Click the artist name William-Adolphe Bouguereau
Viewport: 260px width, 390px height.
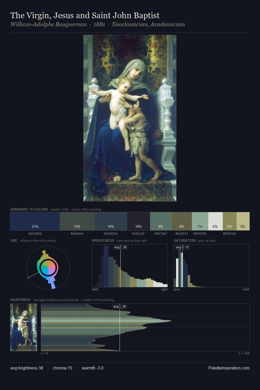(49, 24)
